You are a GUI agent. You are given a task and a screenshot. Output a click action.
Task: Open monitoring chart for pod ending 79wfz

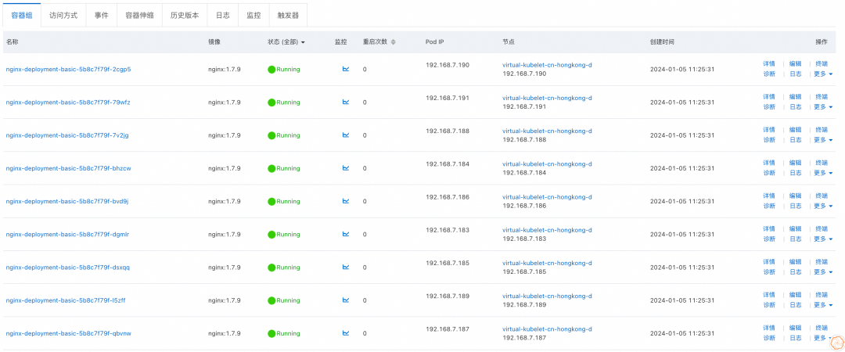pos(346,102)
